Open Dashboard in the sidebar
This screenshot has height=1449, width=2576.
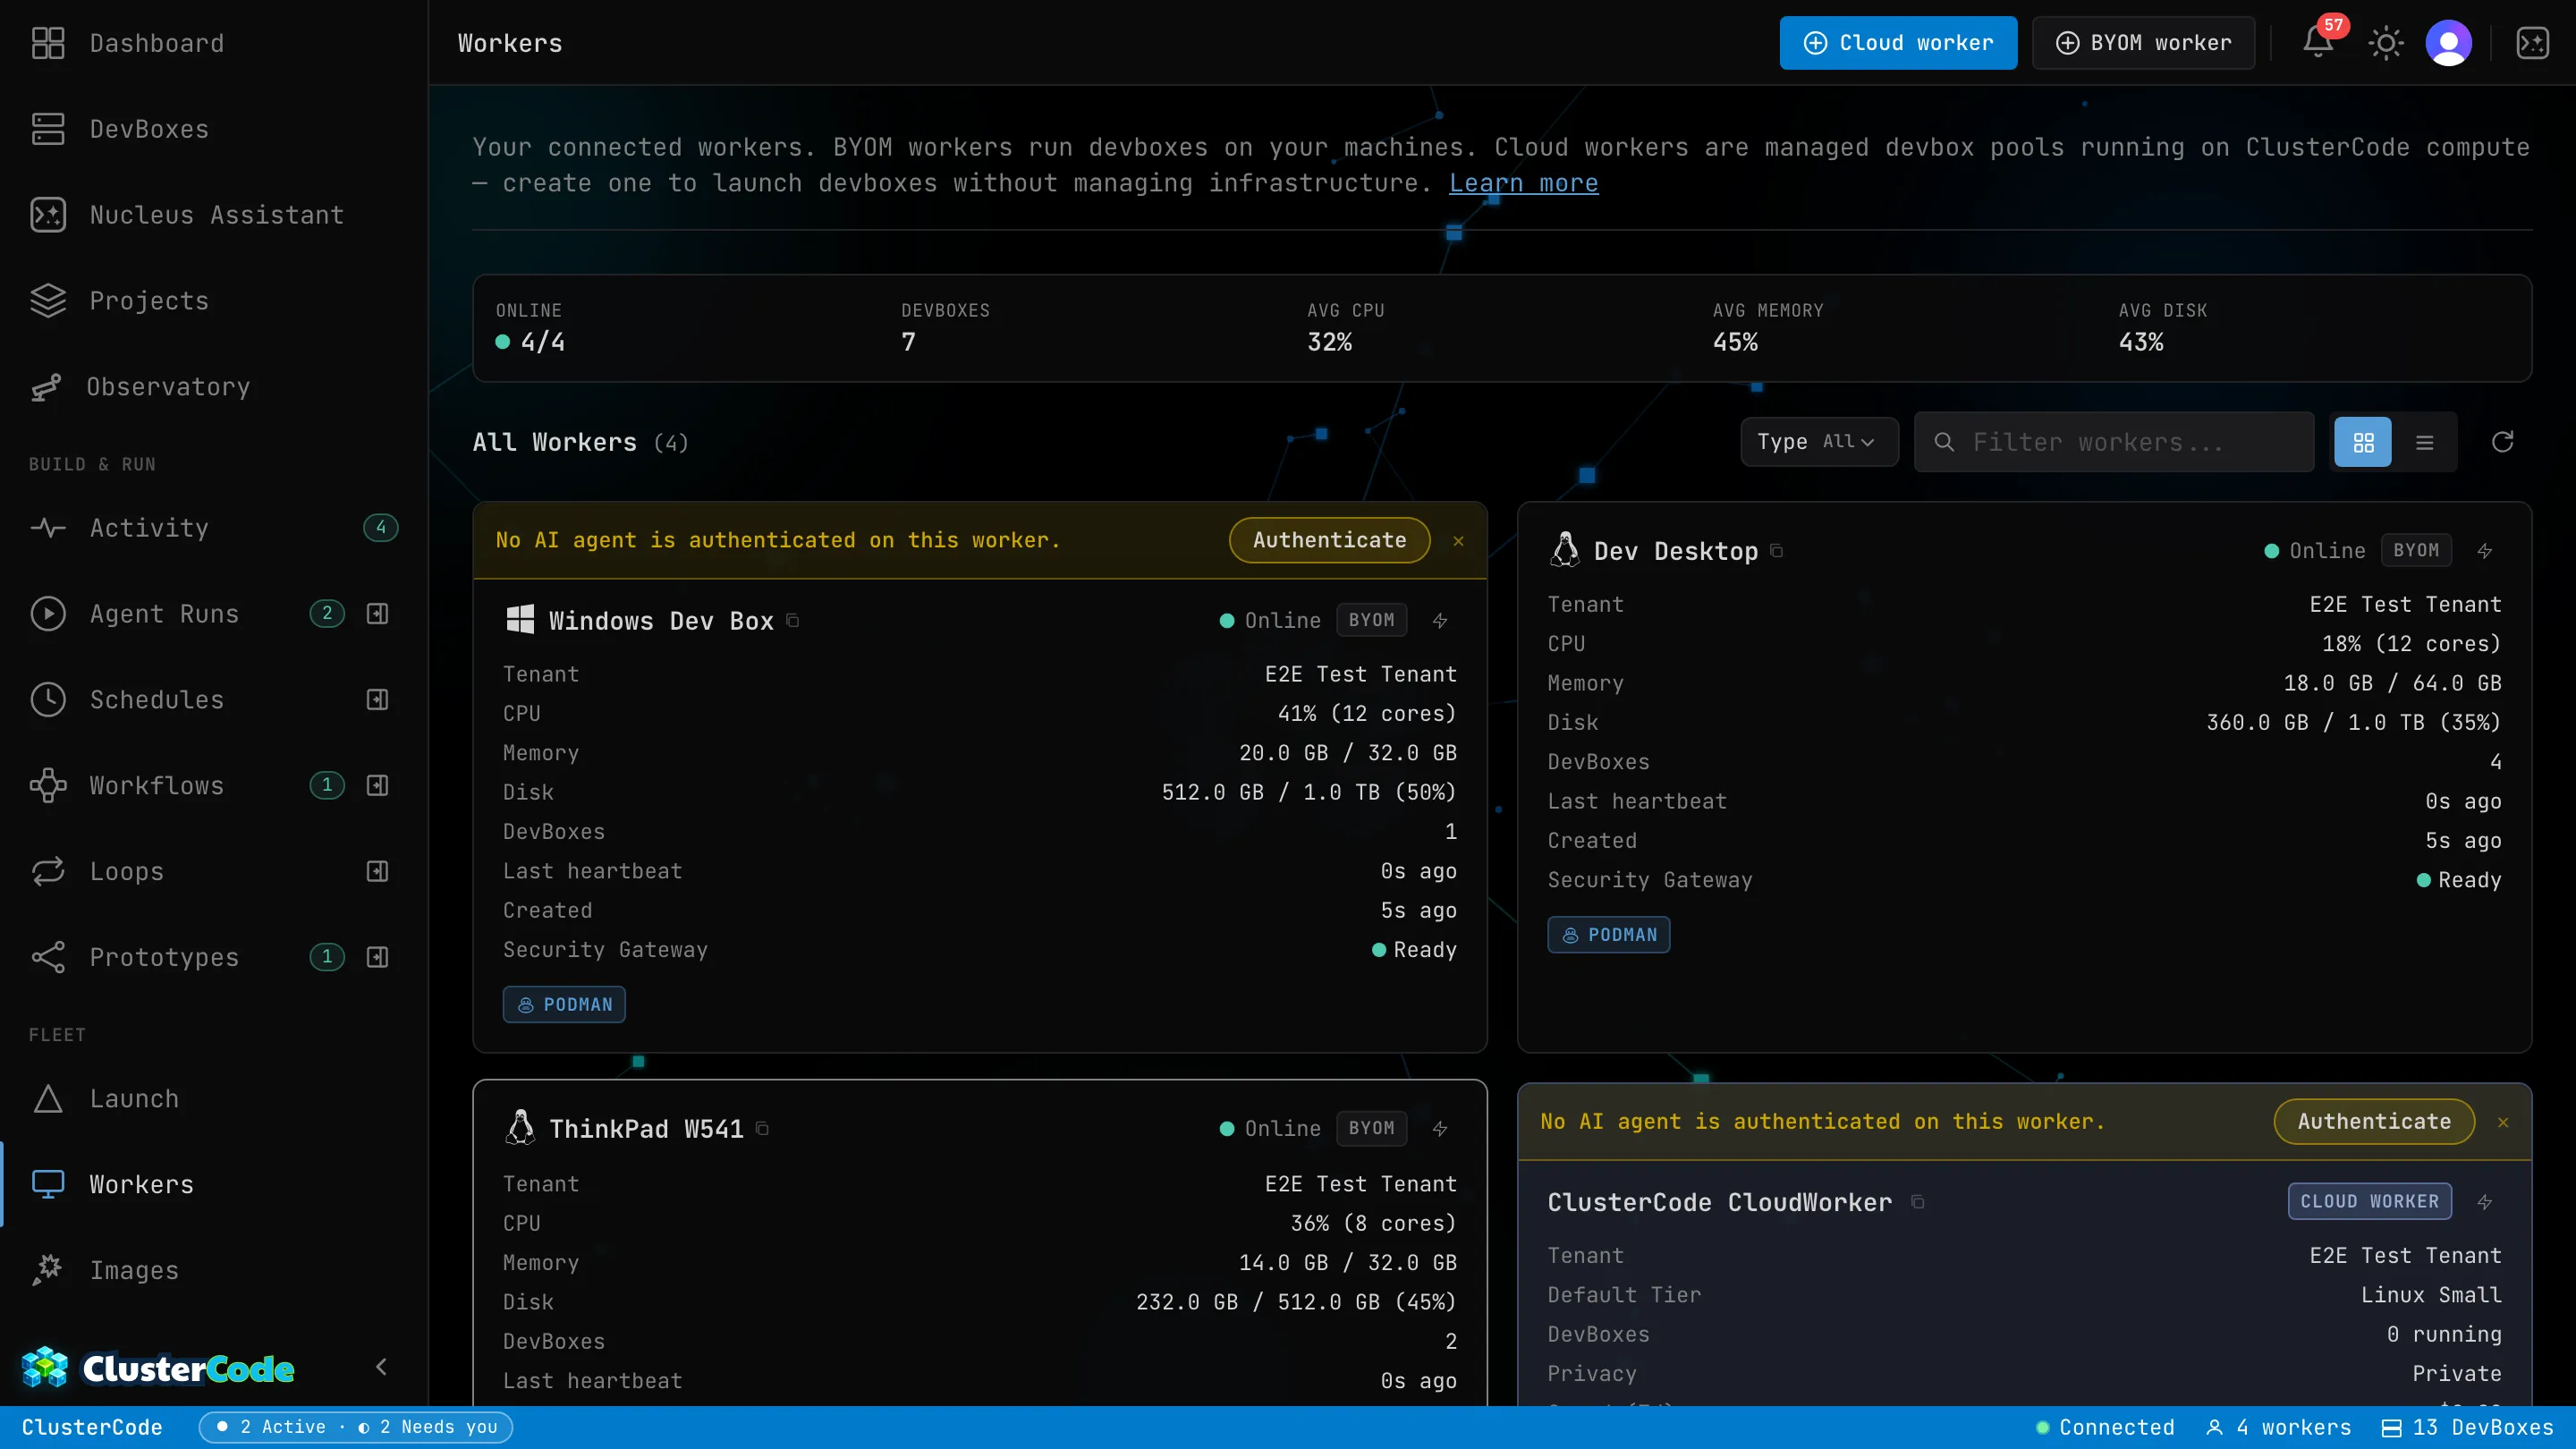[x=214, y=43]
